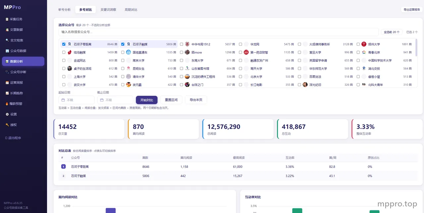Sort table by 公众号 column header
Viewport: 424px width, 213px height.
(x=76, y=158)
